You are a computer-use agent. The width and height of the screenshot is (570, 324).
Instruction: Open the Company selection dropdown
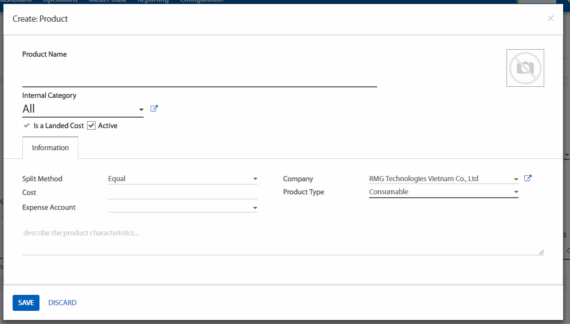(516, 179)
